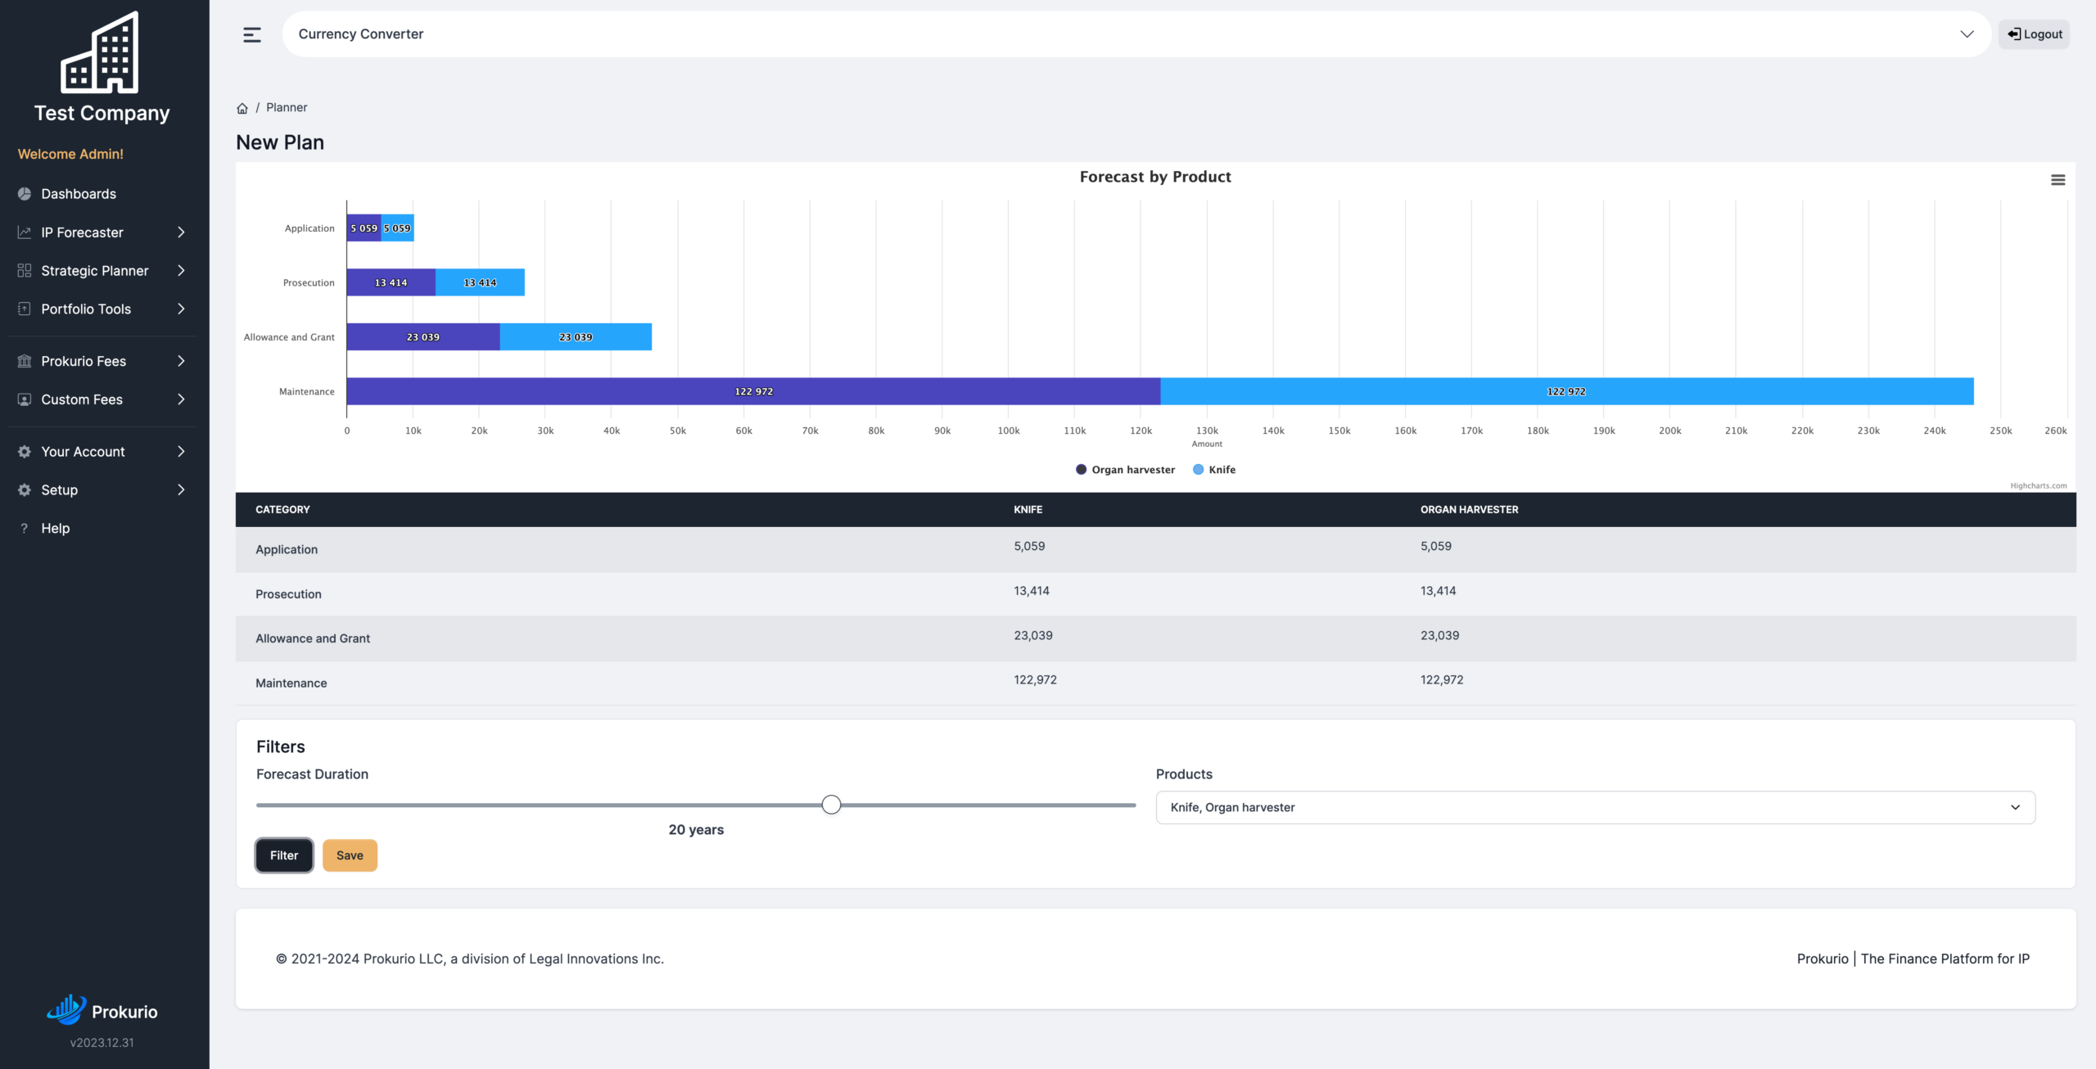Expand the Prokurio Fees submenu chevron

181,361
